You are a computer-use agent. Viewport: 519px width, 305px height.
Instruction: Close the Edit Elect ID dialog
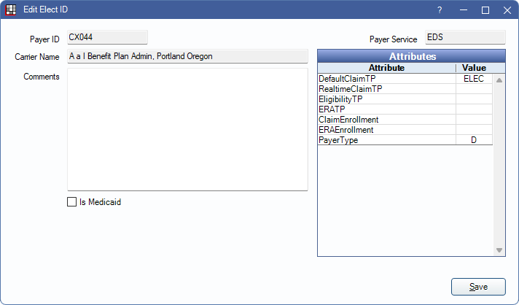[x=507, y=10]
